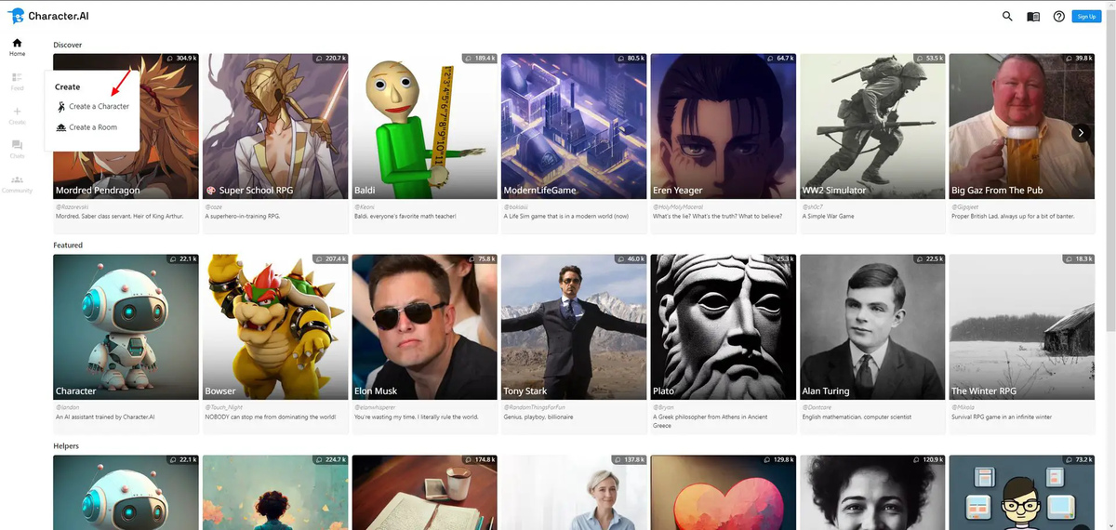
Task: Click "Genius, playboy, billionaire" description
Action: [x=538, y=417]
